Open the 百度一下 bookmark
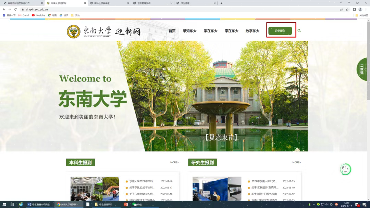370x208 pixels. (x=9, y=15)
